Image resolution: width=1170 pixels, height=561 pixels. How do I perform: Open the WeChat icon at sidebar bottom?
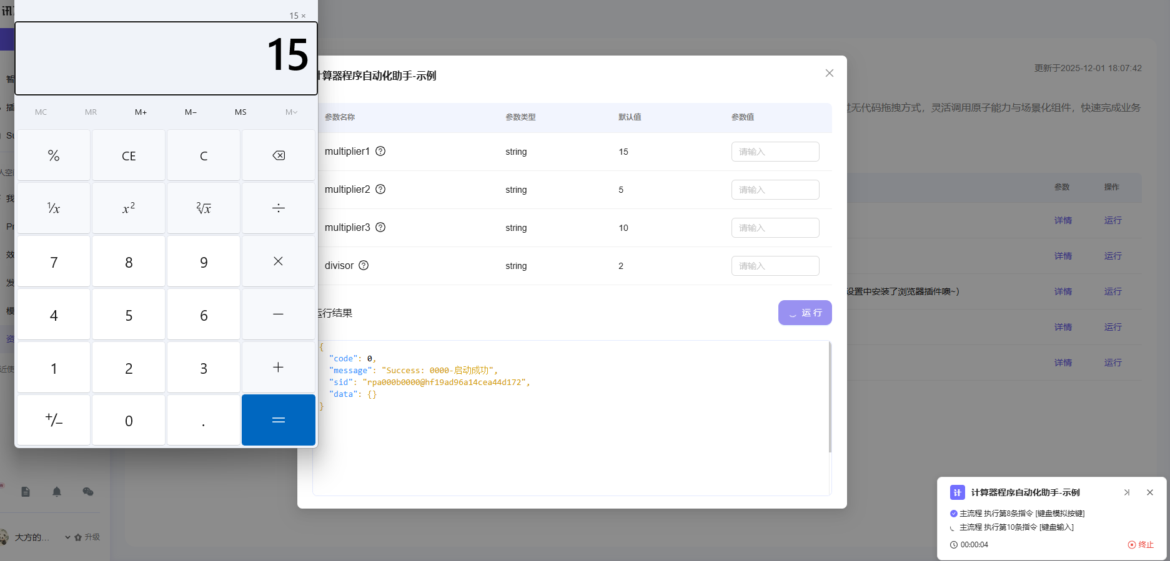click(x=88, y=492)
